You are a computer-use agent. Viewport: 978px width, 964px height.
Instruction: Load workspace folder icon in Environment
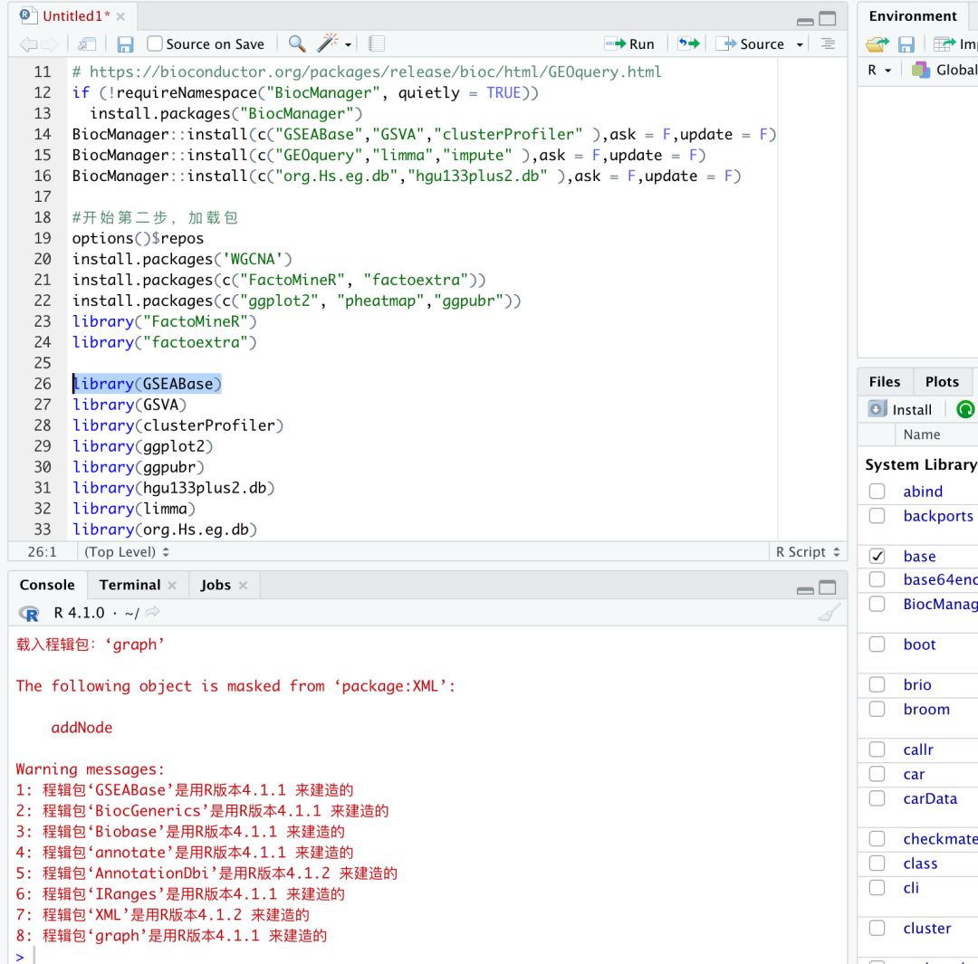pos(877,44)
